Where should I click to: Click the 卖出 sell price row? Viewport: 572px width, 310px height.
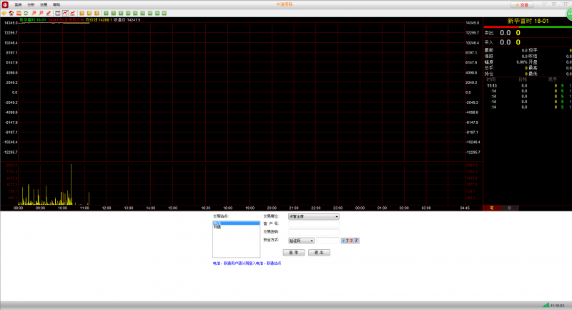528,33
